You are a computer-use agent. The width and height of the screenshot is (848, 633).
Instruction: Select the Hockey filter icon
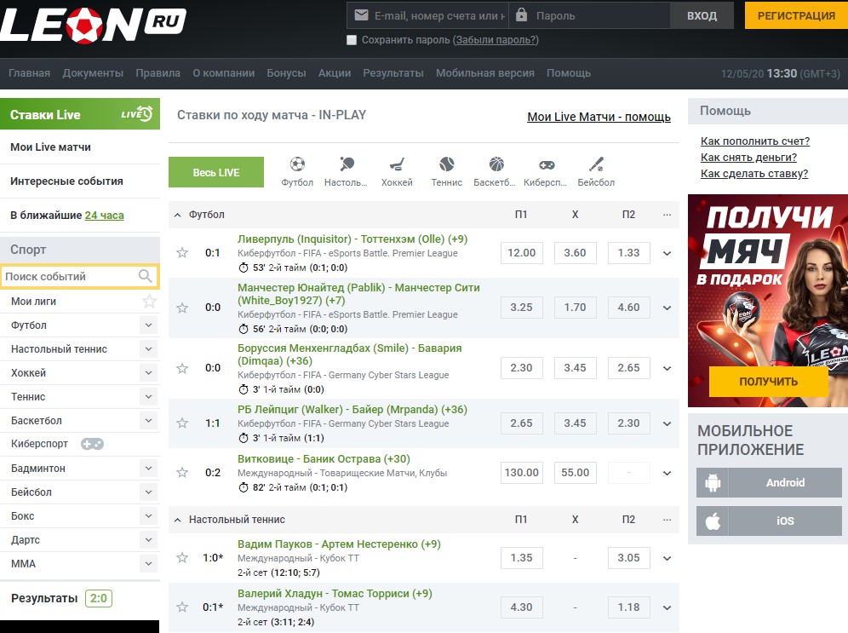tap(397, 164)
